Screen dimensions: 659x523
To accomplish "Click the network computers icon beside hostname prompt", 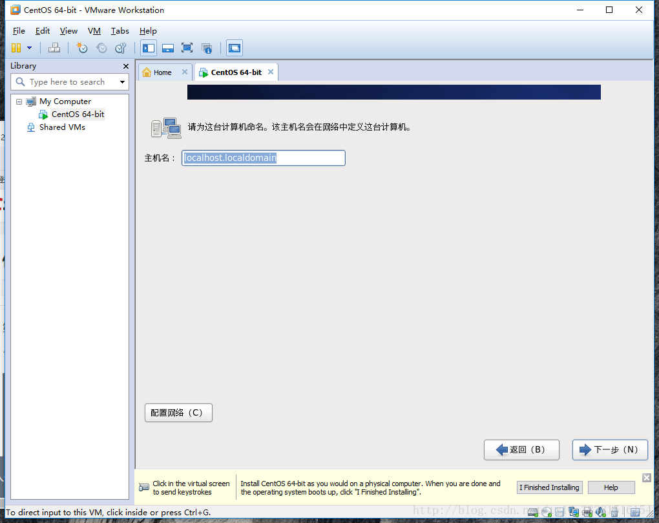I will tap(166, 128).
